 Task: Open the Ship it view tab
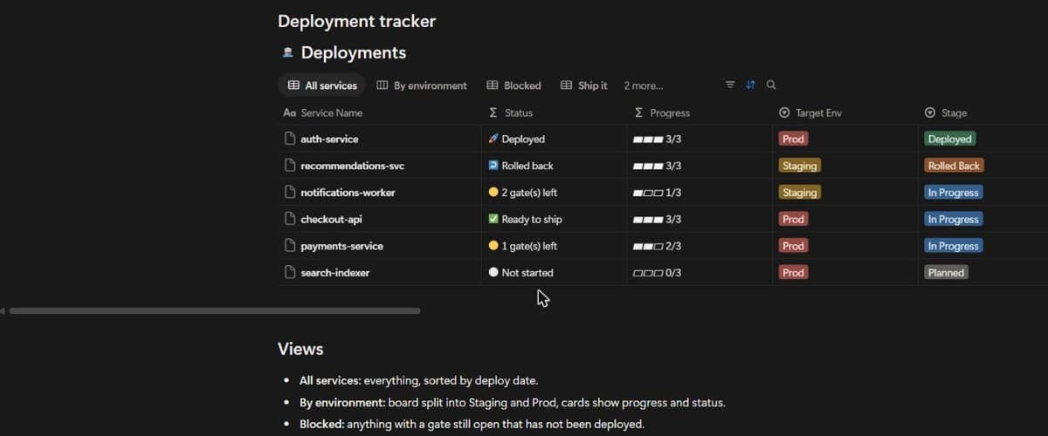tap(584, 85)
